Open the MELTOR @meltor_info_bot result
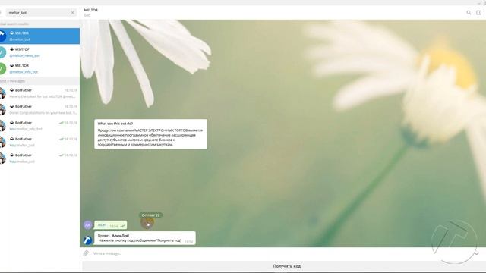This screenshot has height=273, width=486. [x=39, y=68]
